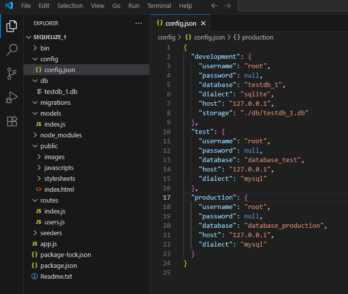The height and width of the screenshot is (294, 348).
Task: Open the Terminal menu
Action: click(x=159, y=5)
